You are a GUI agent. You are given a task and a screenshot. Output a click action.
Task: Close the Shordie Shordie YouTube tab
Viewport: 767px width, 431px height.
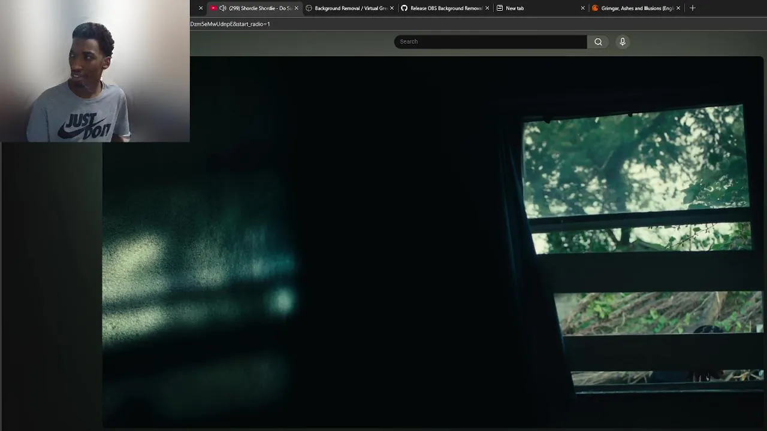tap(296, 8)
